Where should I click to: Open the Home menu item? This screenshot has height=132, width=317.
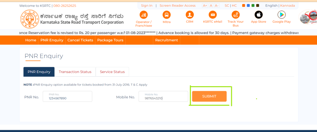31,40
